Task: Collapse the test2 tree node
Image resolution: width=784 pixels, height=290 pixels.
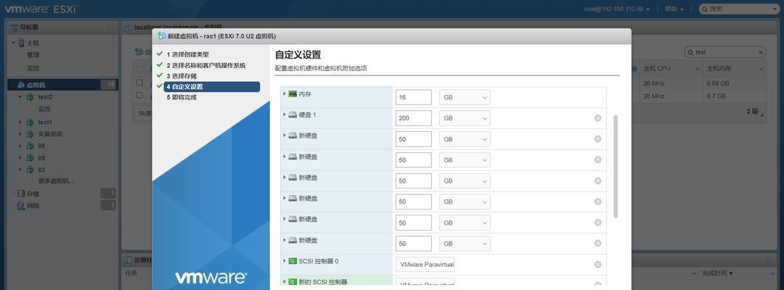Action: click(20, 97)
